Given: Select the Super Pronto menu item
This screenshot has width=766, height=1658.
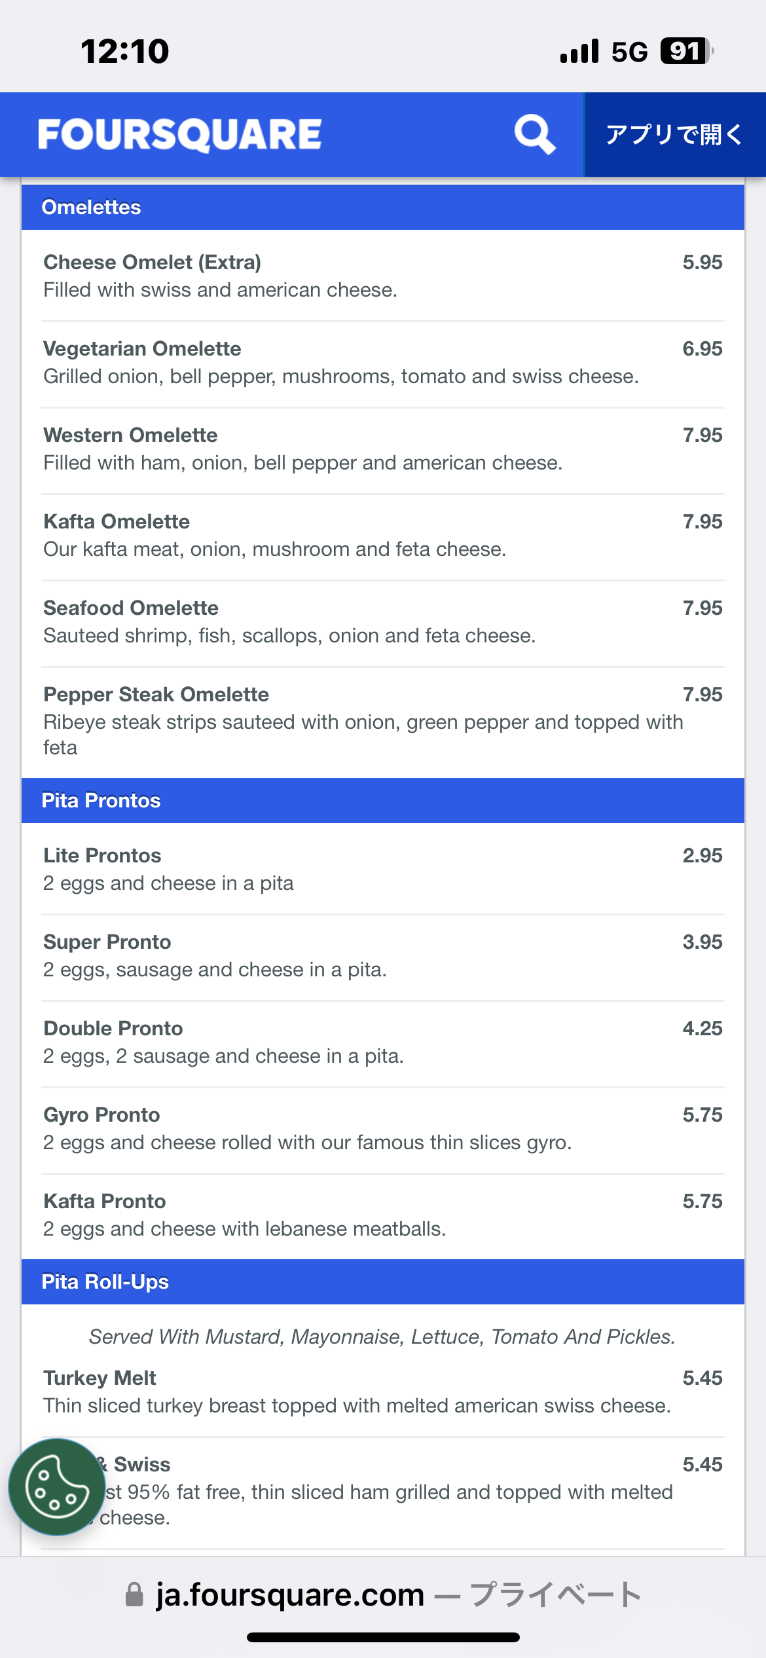Looking at the screenshot, I should tap(107, 942).
